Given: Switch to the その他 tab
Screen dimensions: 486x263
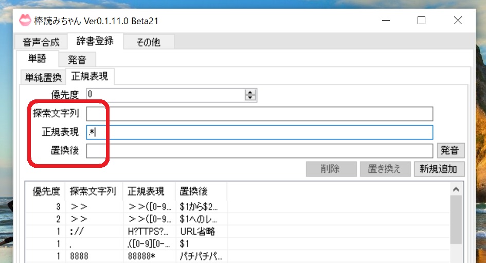Looking at the screenshot, I should point(149,42).
